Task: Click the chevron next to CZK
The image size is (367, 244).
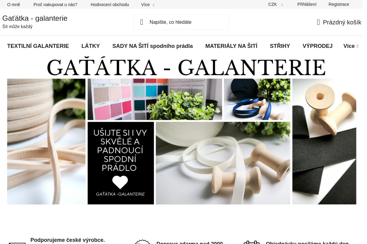Action: 282,5
